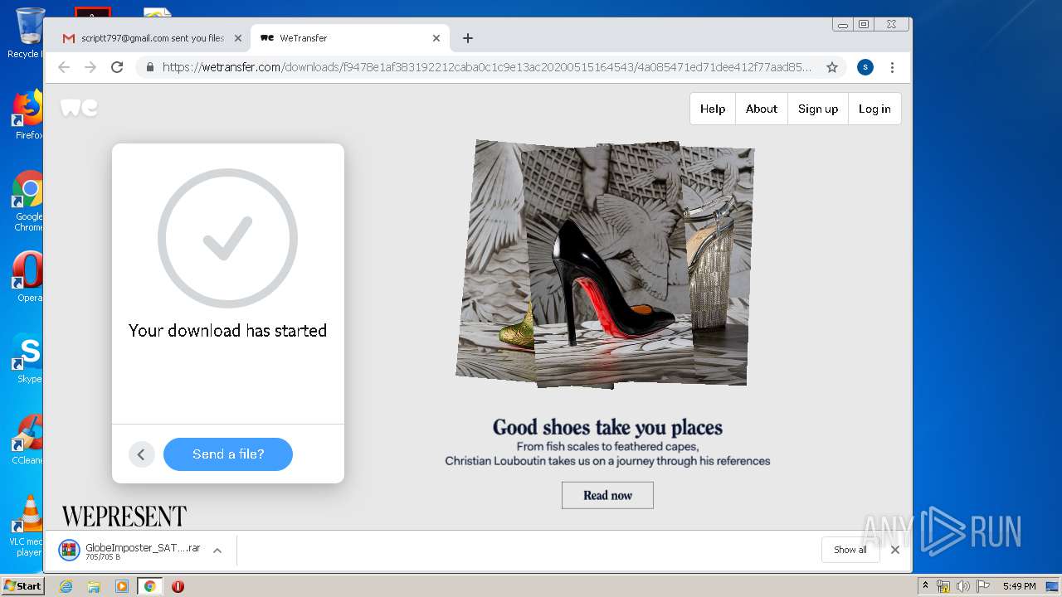This screenshot has height=597, width=1062.
Task: Open the About menu item
Action: 762,109
